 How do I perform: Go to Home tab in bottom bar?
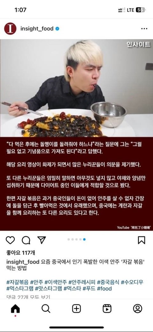(x=15, y=309)
